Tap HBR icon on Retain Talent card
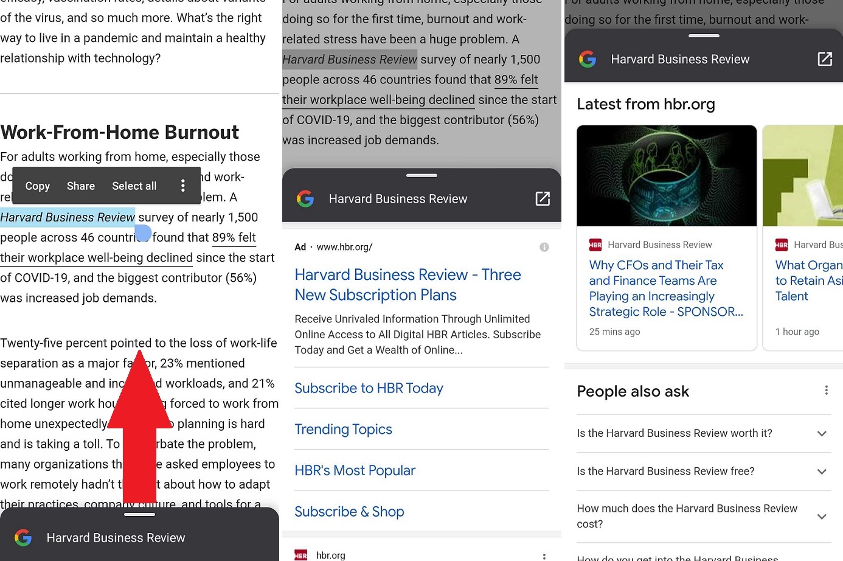The height and width of the screenshot is (561, 843). tap(782, 245)
